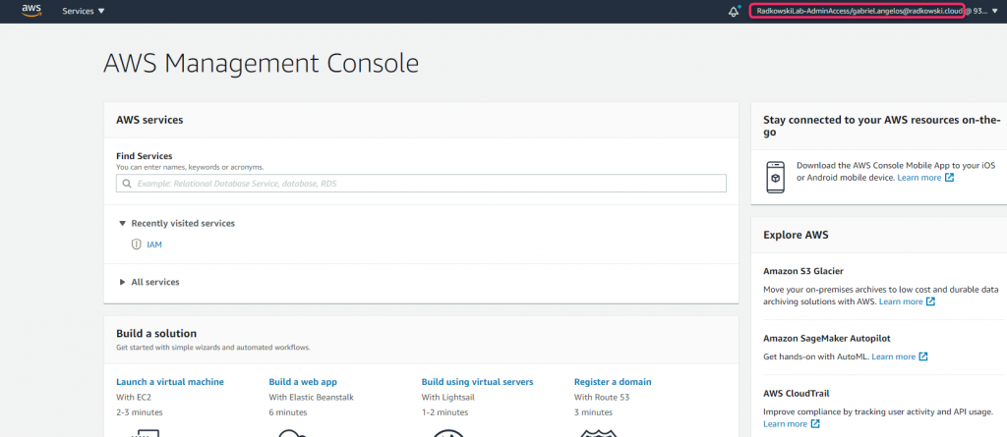Click the AWS logo in the header
1007x437 pixels.
point(30,10)
